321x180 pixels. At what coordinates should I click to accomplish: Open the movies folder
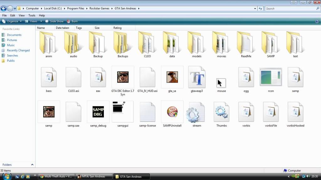pos(222,44)
